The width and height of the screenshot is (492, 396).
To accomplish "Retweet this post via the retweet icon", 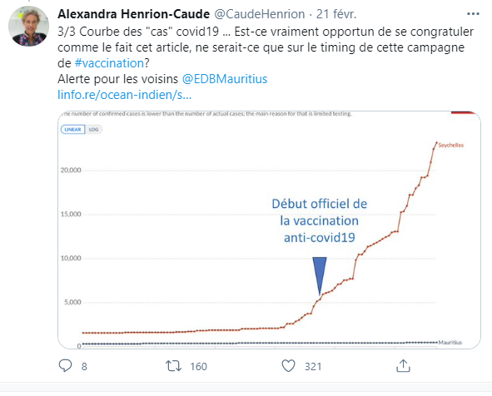I will (173, 366).
